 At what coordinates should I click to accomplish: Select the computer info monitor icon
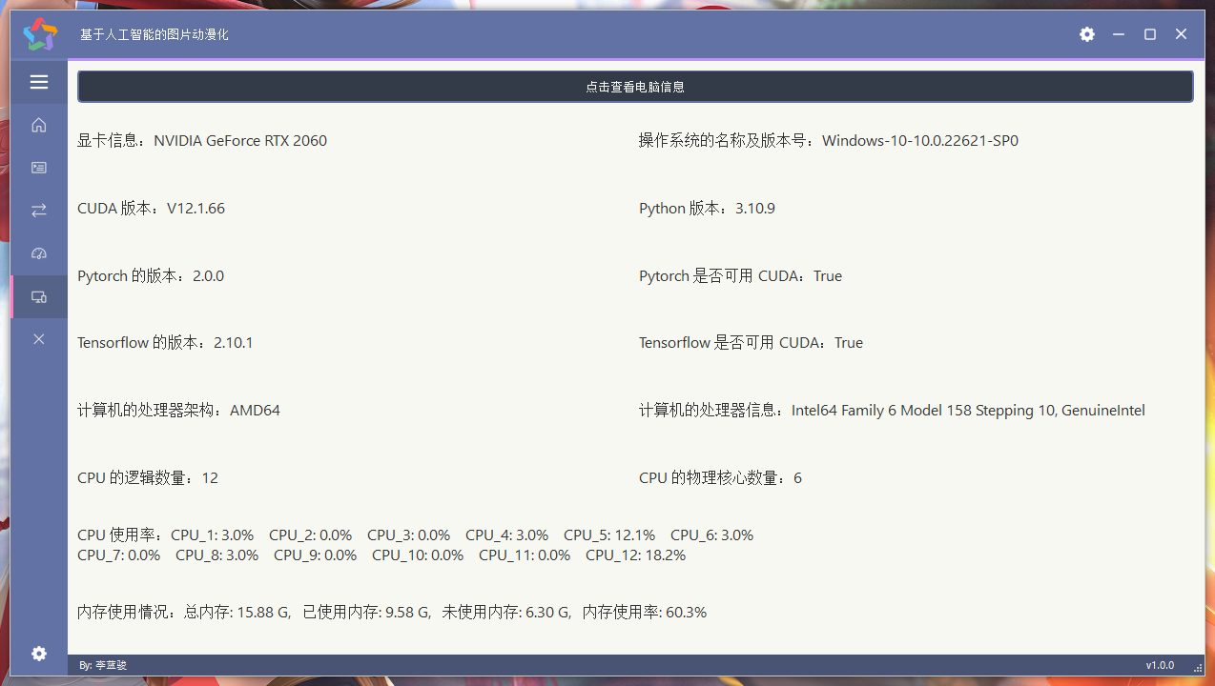[38, 296]
